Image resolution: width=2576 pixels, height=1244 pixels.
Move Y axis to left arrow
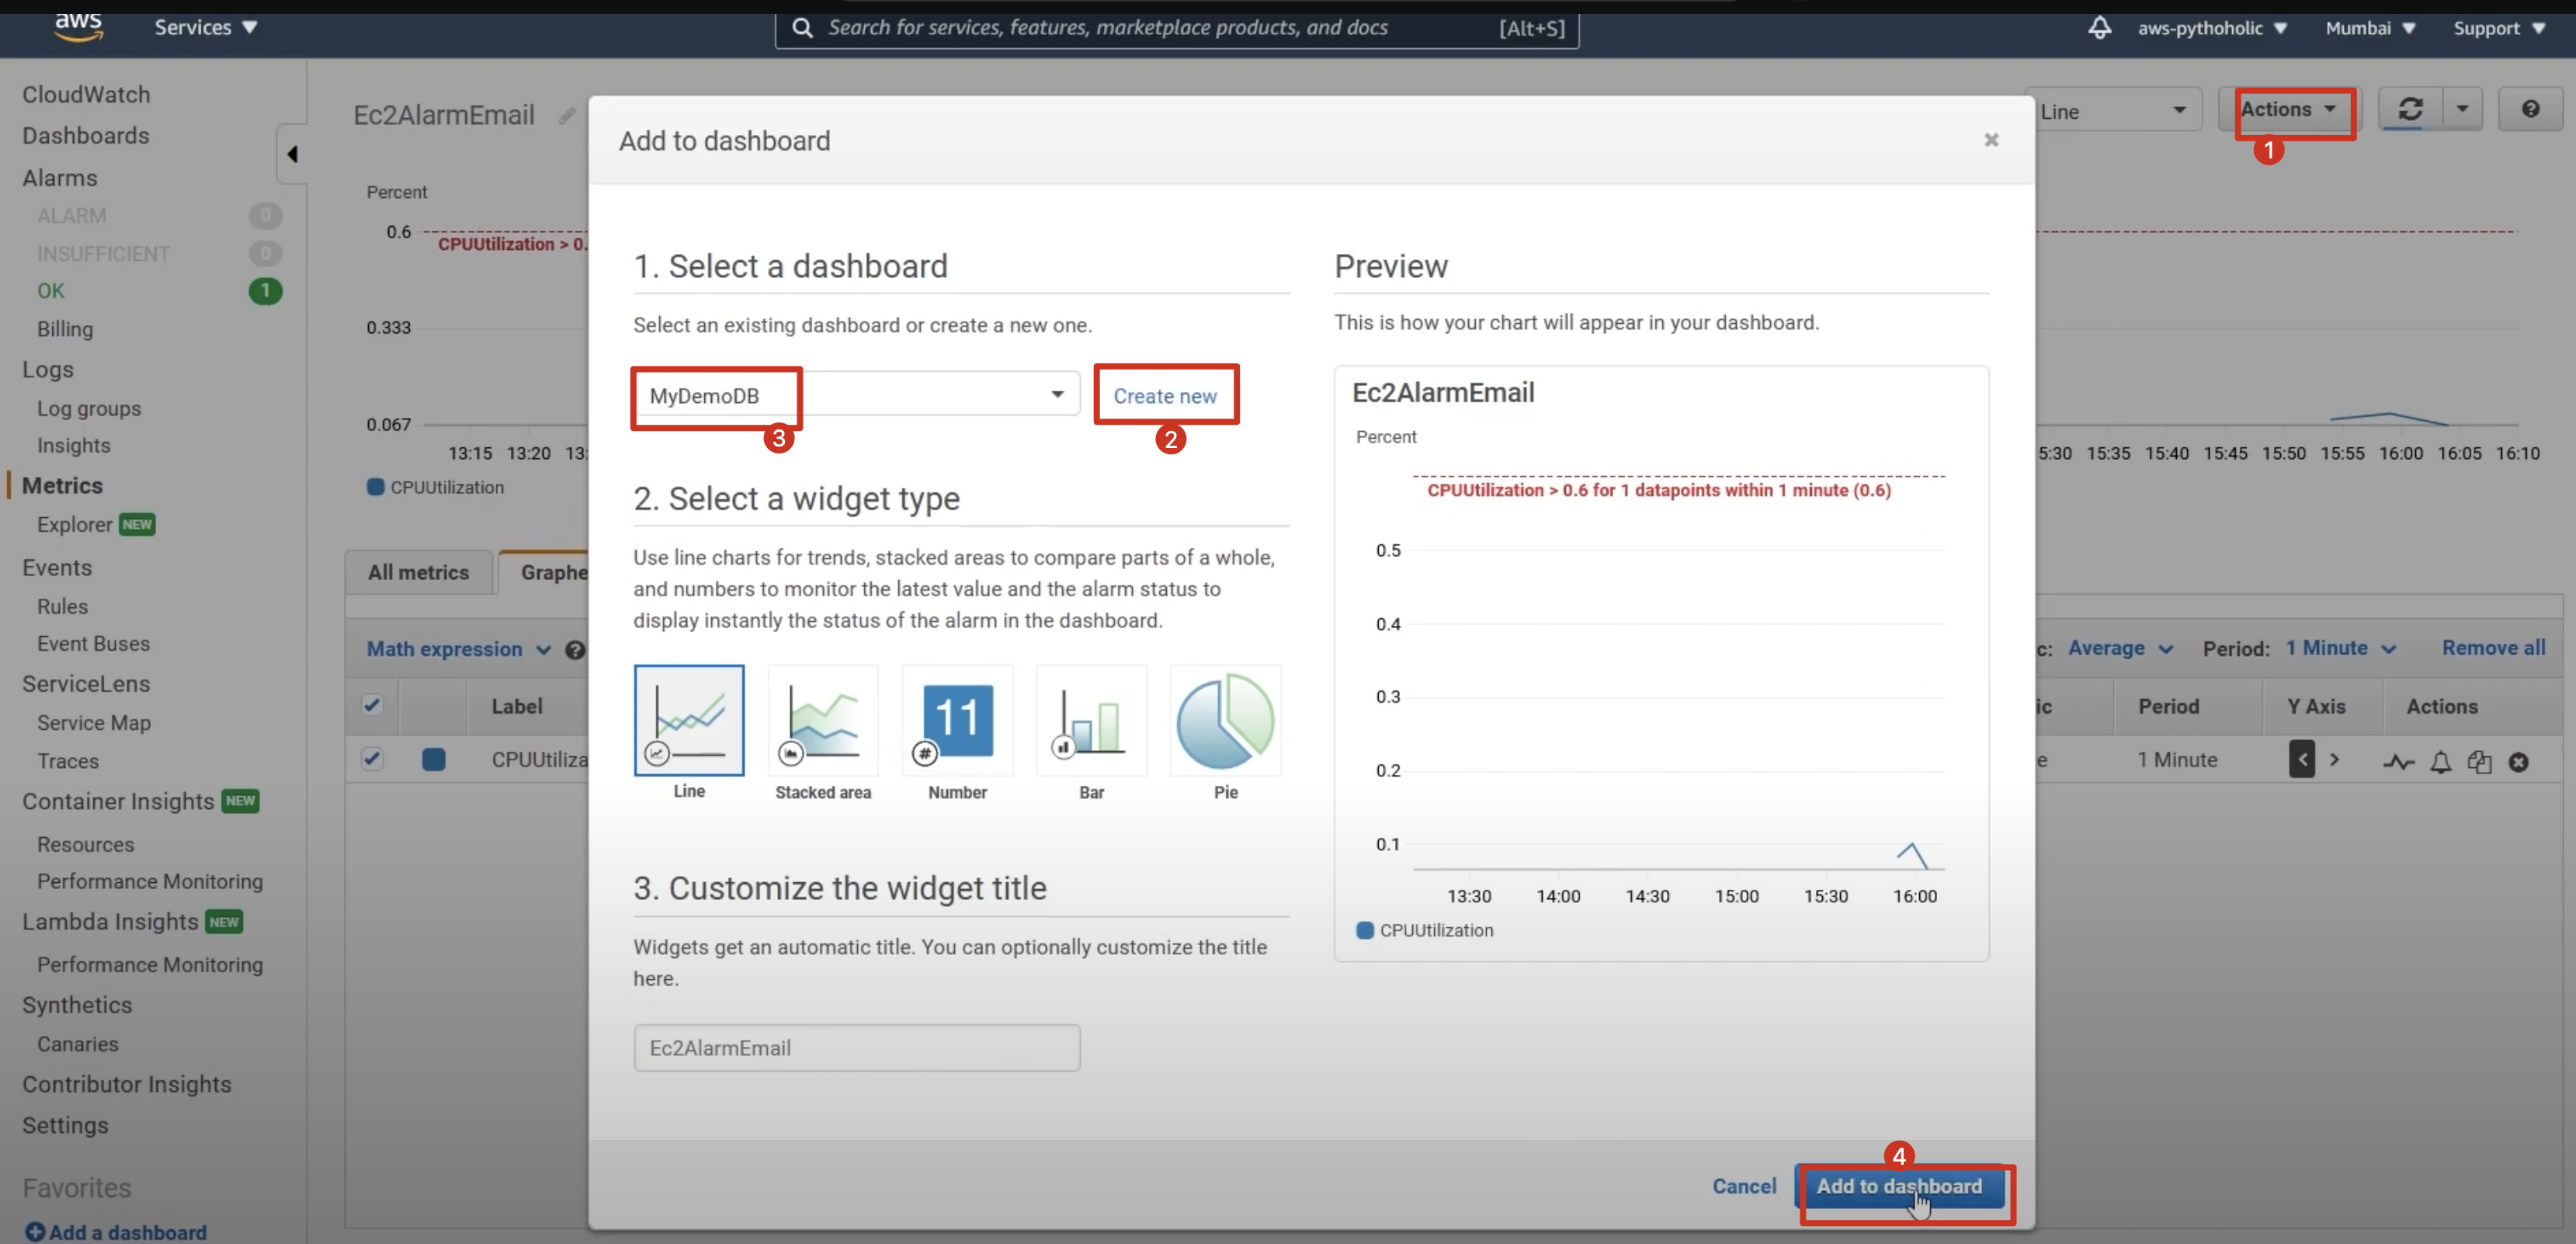(x=2301, y=759)
